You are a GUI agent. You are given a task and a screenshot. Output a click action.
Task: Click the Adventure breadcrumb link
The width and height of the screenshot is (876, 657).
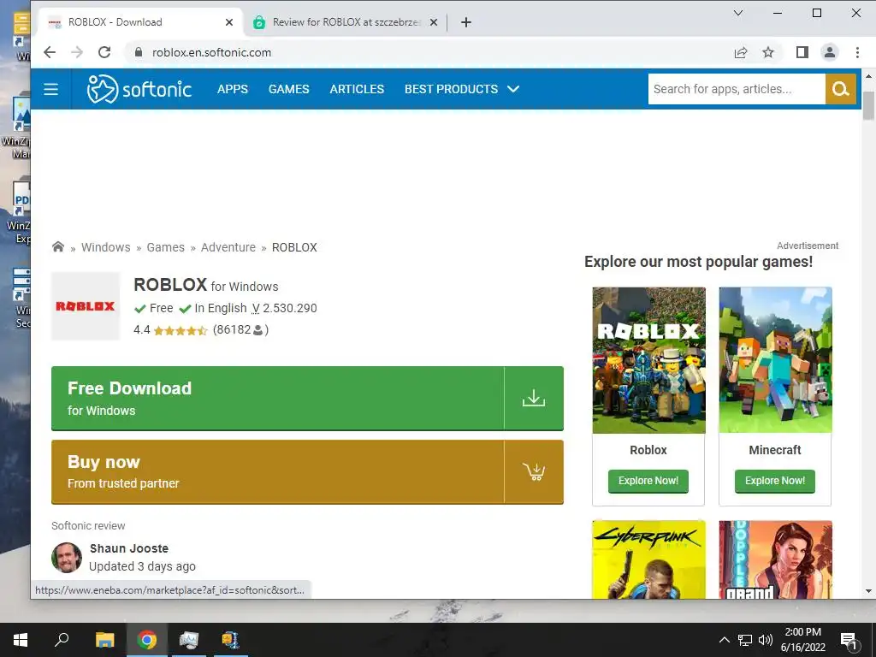pyautogui.click(x=228, y=247)
